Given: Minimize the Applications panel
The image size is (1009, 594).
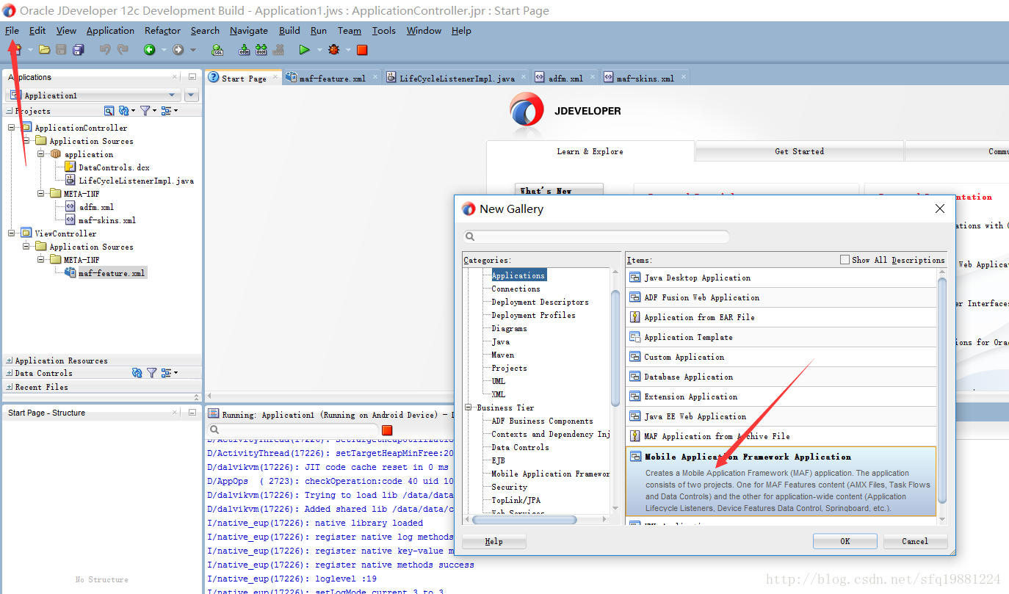Looking at the screenshot, I should coord(192,76).
